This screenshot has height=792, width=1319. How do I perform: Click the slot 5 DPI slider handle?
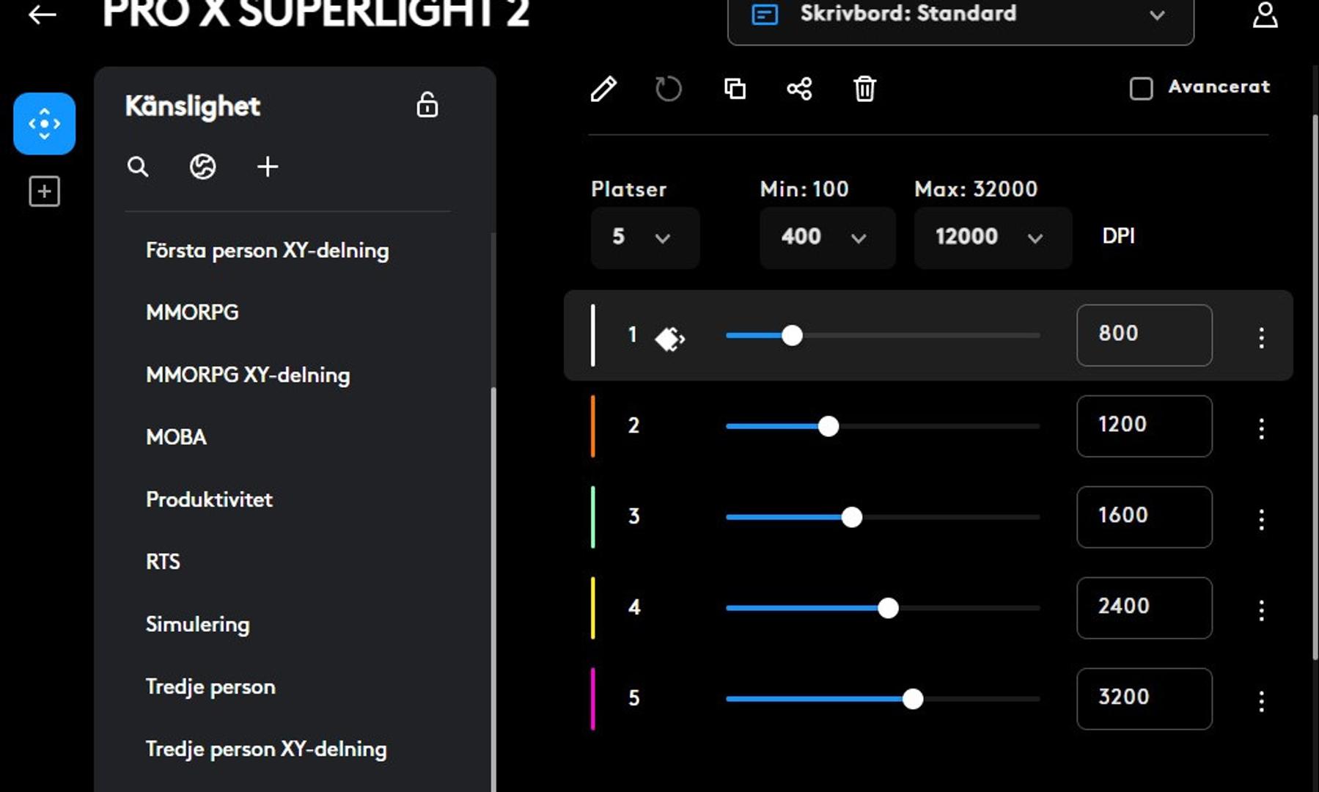pyautogui.click(x=913, y=699)
